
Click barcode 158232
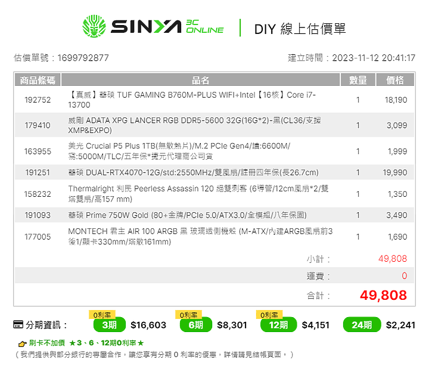click(x=38, y=194)
